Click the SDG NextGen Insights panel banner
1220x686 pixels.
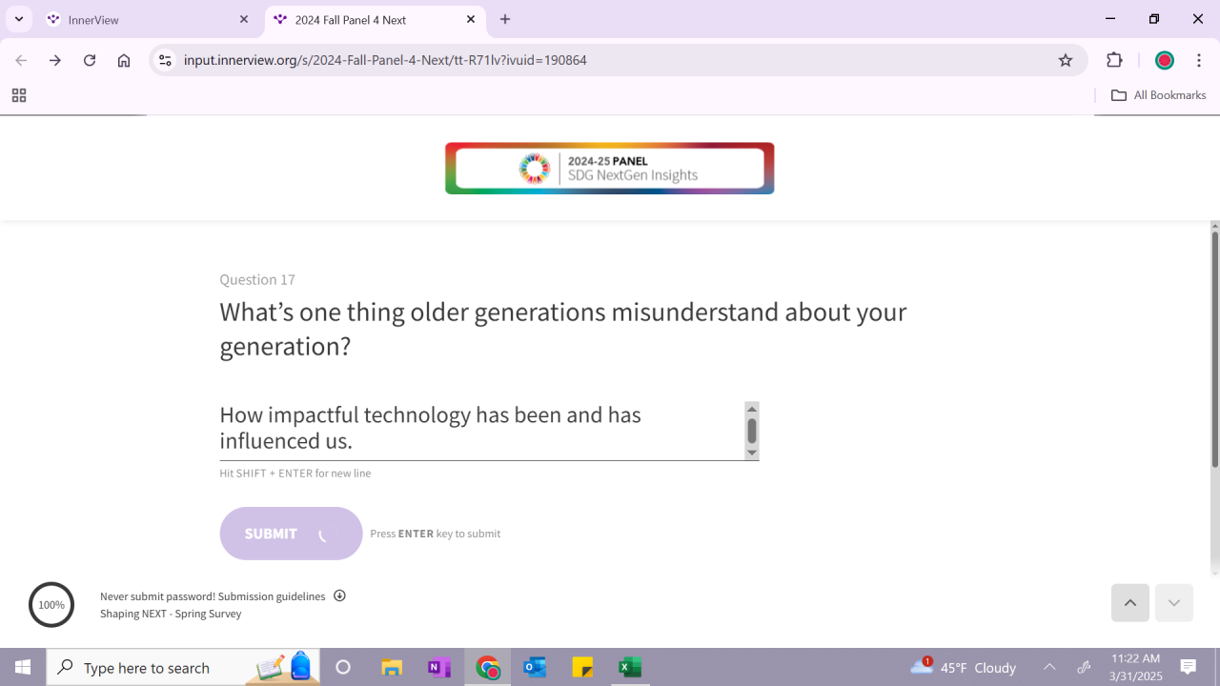pos(610,169)
